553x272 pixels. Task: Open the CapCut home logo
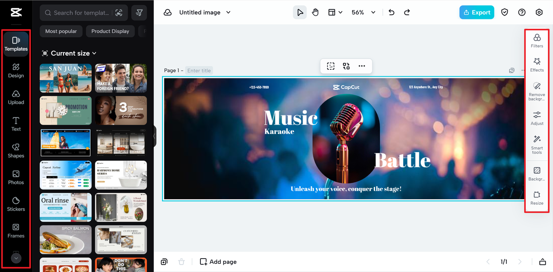(16, 13)
